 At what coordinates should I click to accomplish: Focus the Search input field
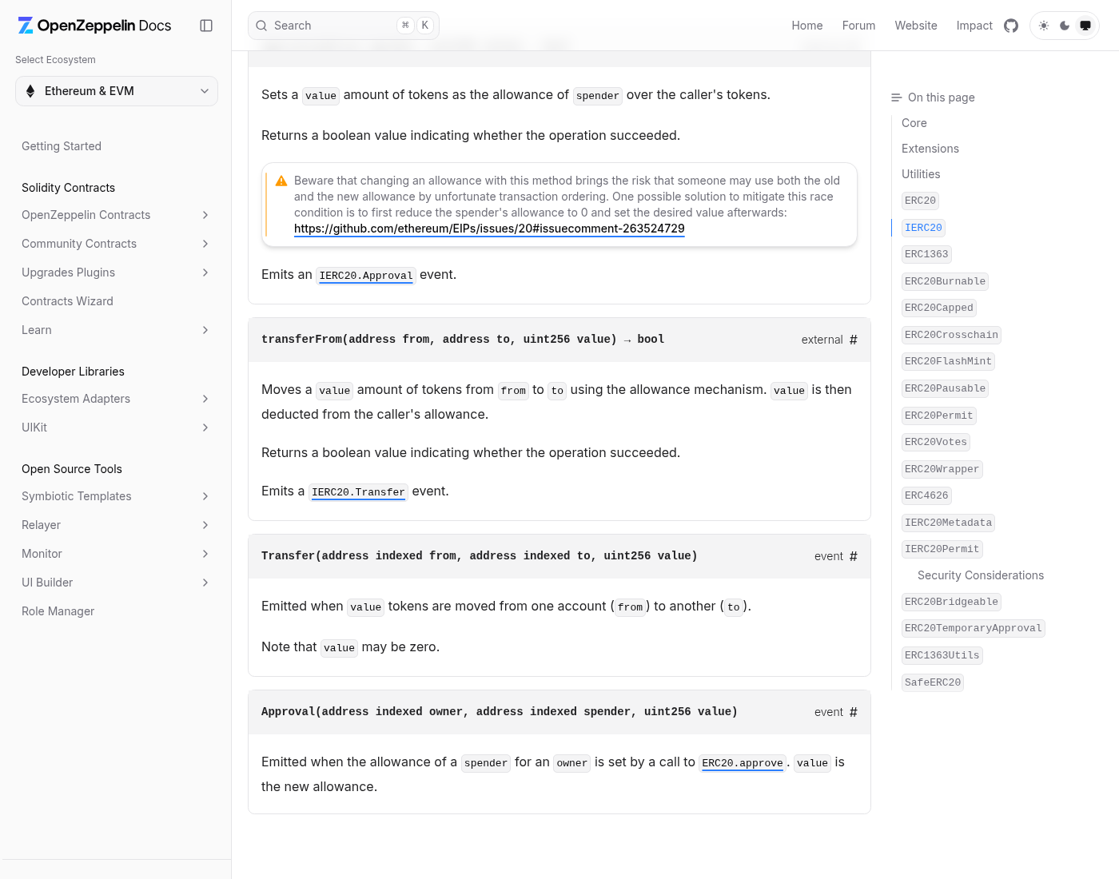click(344, 26)
